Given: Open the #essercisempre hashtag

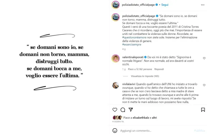Looking at the screenshot, I should tap(132, 45).
